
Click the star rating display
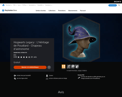pyautogui.click(x=24, y=57)
